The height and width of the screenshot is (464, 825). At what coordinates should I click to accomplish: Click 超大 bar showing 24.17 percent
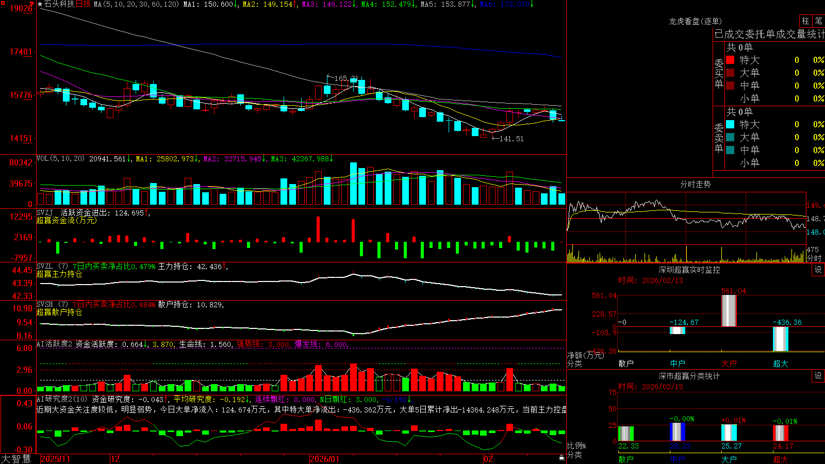point(781,433)
